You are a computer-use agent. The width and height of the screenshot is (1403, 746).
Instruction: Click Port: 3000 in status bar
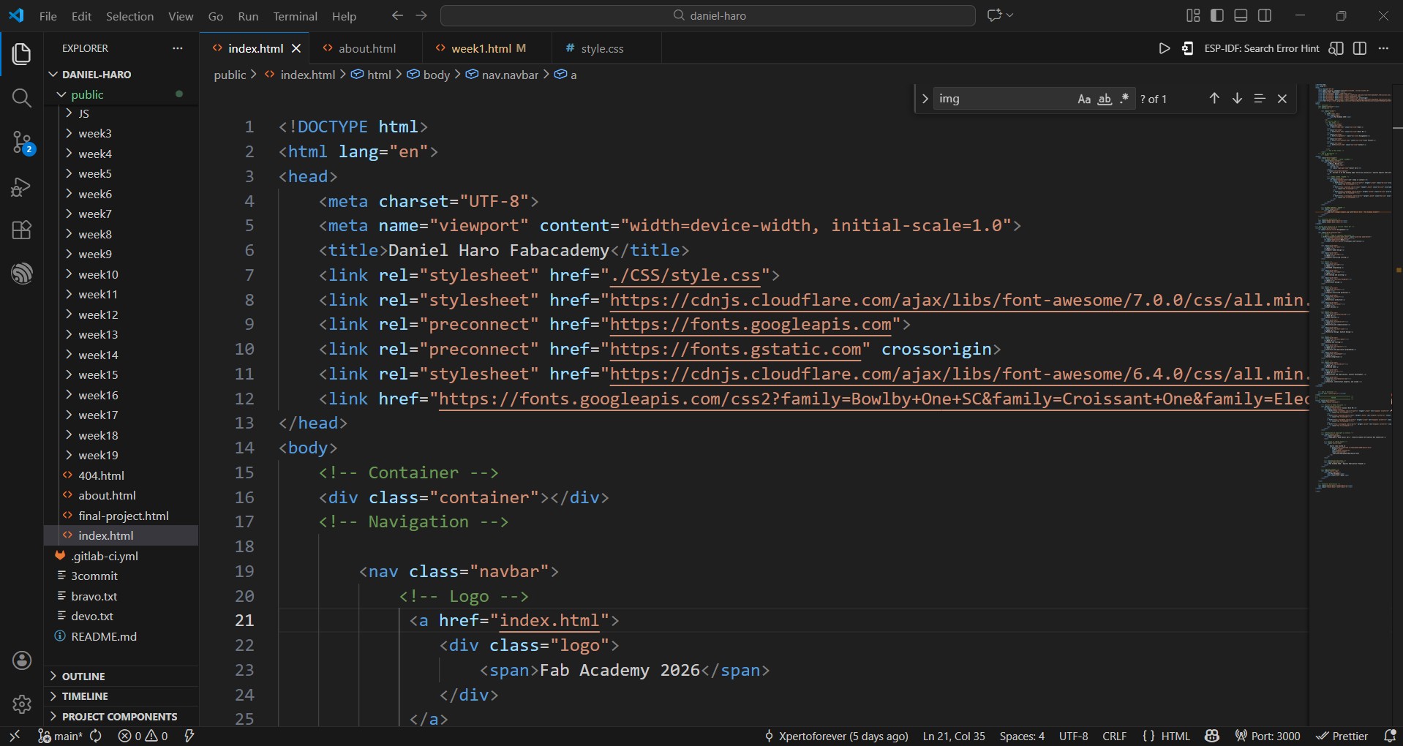(1268, 736)
